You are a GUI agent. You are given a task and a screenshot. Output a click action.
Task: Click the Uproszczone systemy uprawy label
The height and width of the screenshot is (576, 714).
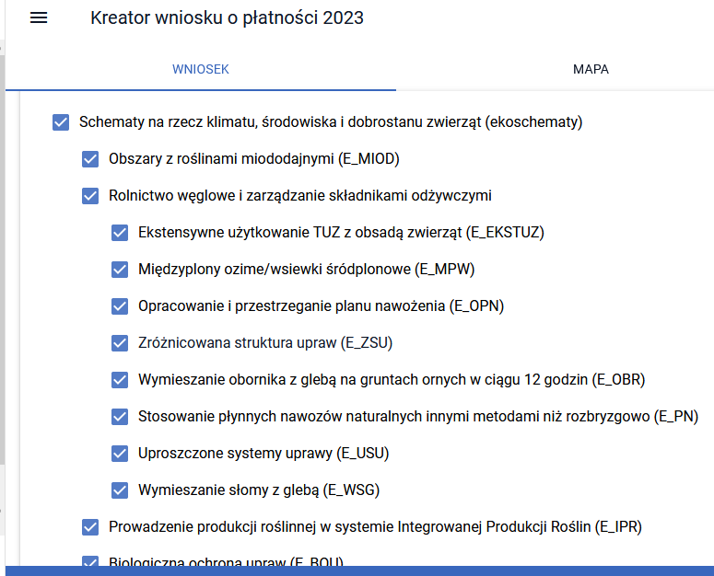263,453
